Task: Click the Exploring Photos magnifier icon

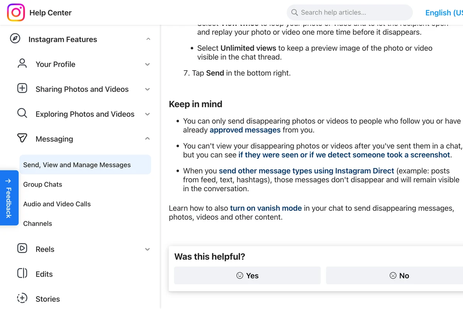Action: click(22, 114)
